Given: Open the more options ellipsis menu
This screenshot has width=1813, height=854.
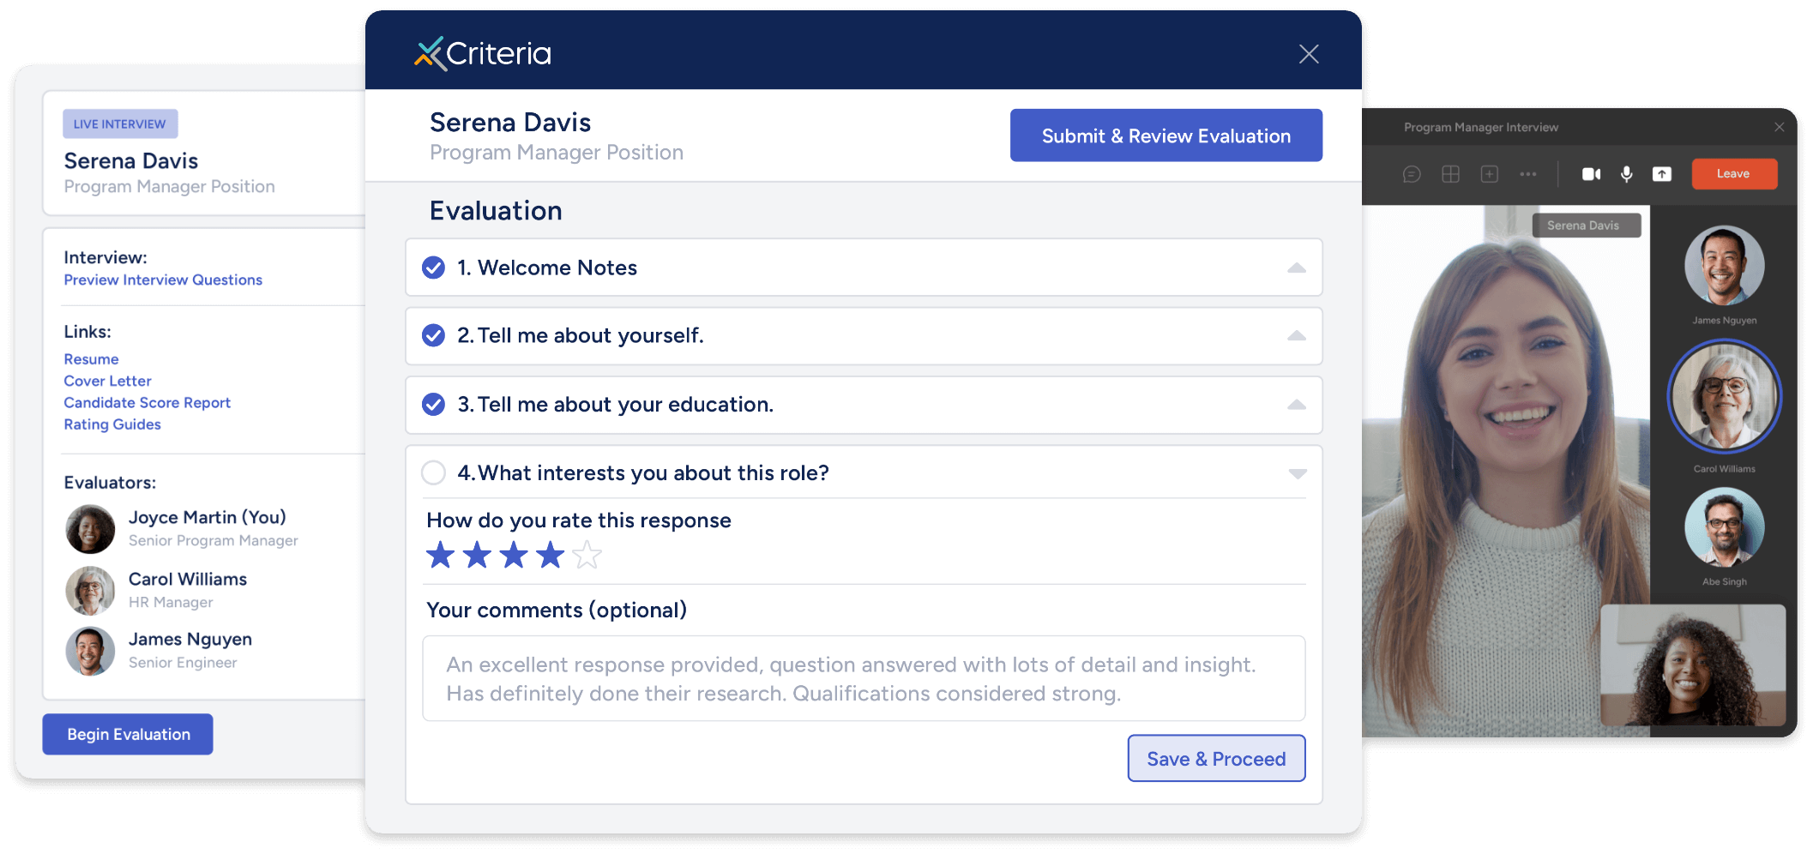Looking at the screenshot, I should (1527, 175).
